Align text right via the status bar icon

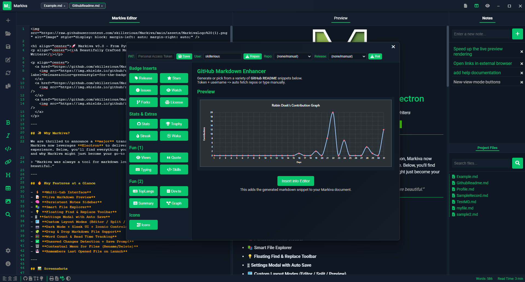[x=15, y=278]
